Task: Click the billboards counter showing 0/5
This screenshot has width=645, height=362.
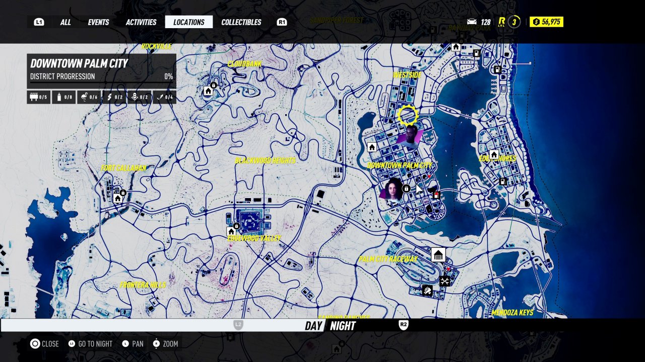Action: [39, 97]
